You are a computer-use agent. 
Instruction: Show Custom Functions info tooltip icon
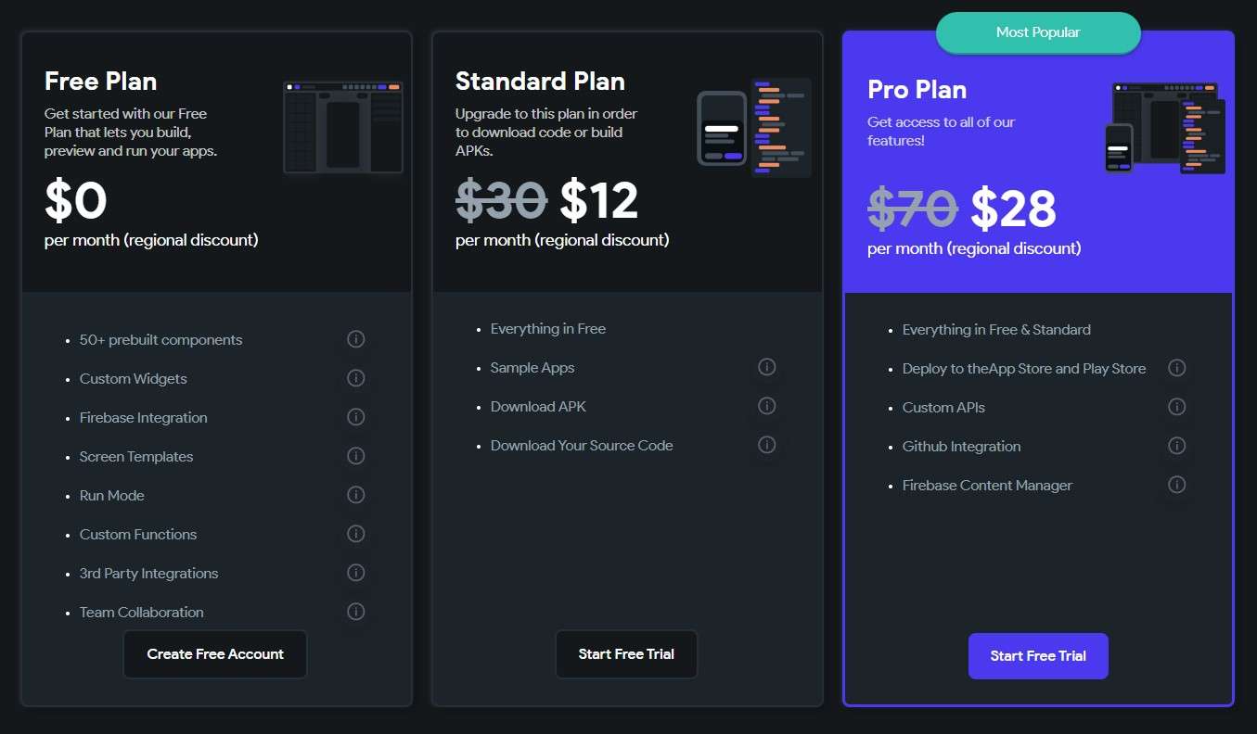pos(355,534)
